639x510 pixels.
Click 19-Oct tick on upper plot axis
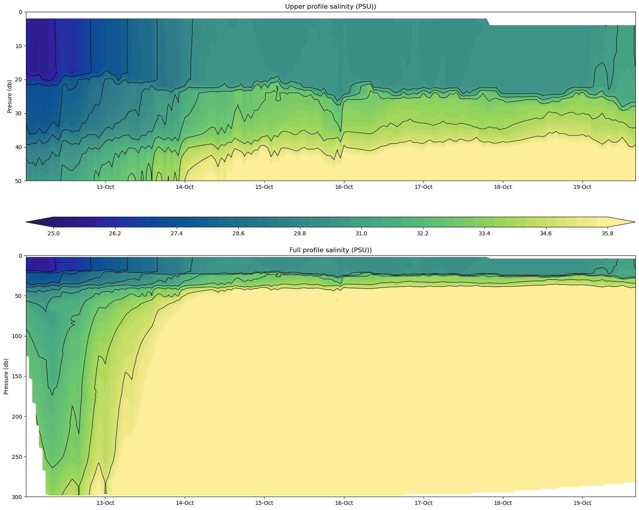(x=582, y=187)
